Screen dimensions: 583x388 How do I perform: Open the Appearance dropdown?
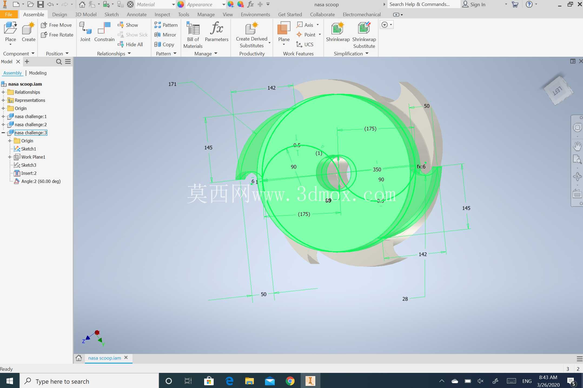(x=224, y=4)
